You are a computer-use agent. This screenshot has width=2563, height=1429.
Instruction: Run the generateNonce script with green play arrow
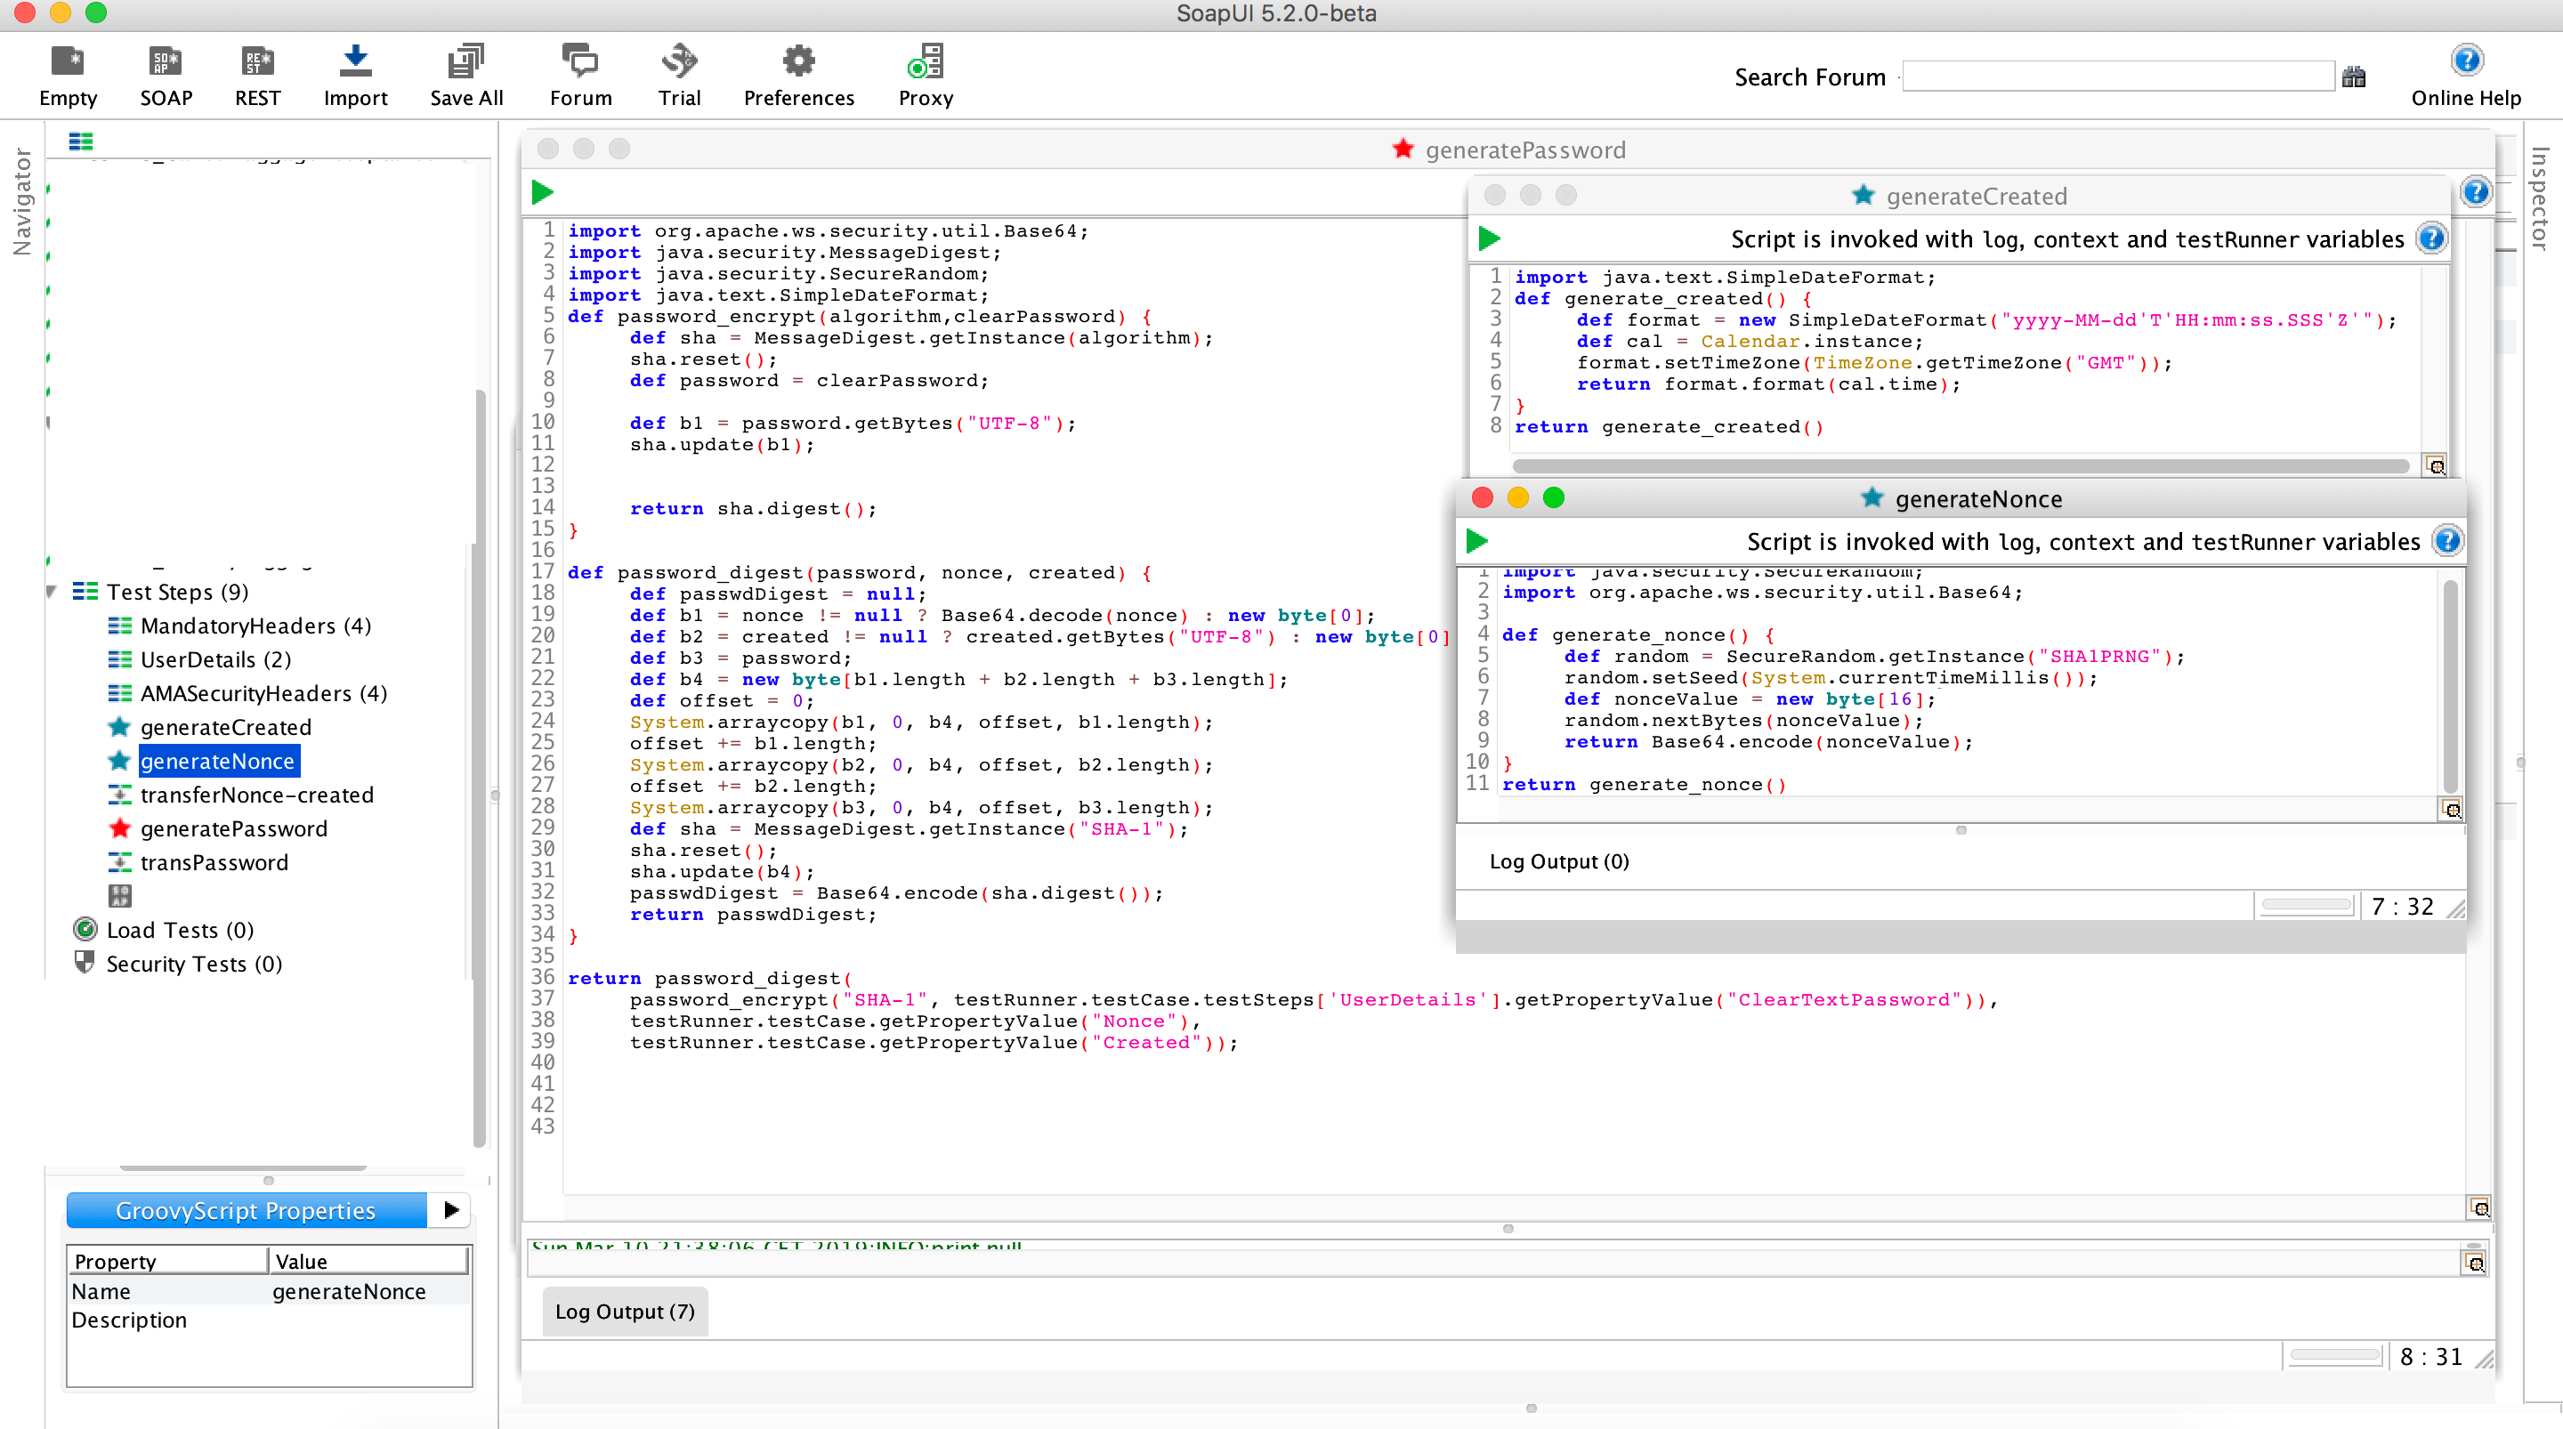(x=1477, y=541)
